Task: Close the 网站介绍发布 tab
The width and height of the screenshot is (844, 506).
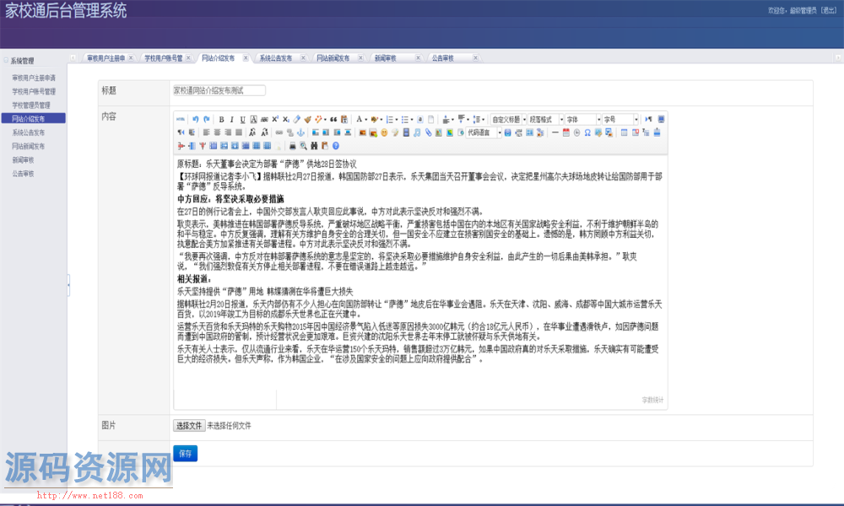Action: (x=246, y=58)
